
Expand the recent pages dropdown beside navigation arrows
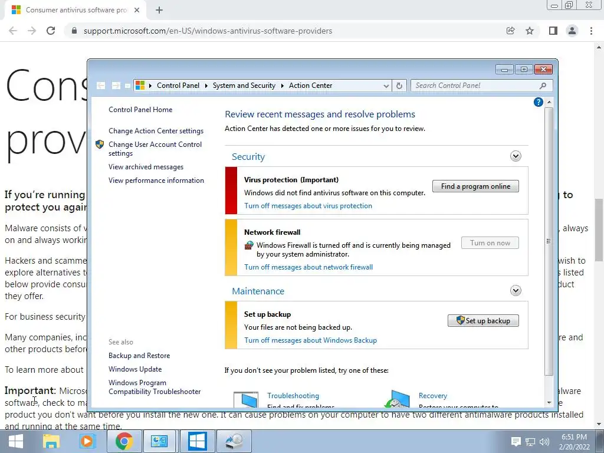click(x=127, y=86)
